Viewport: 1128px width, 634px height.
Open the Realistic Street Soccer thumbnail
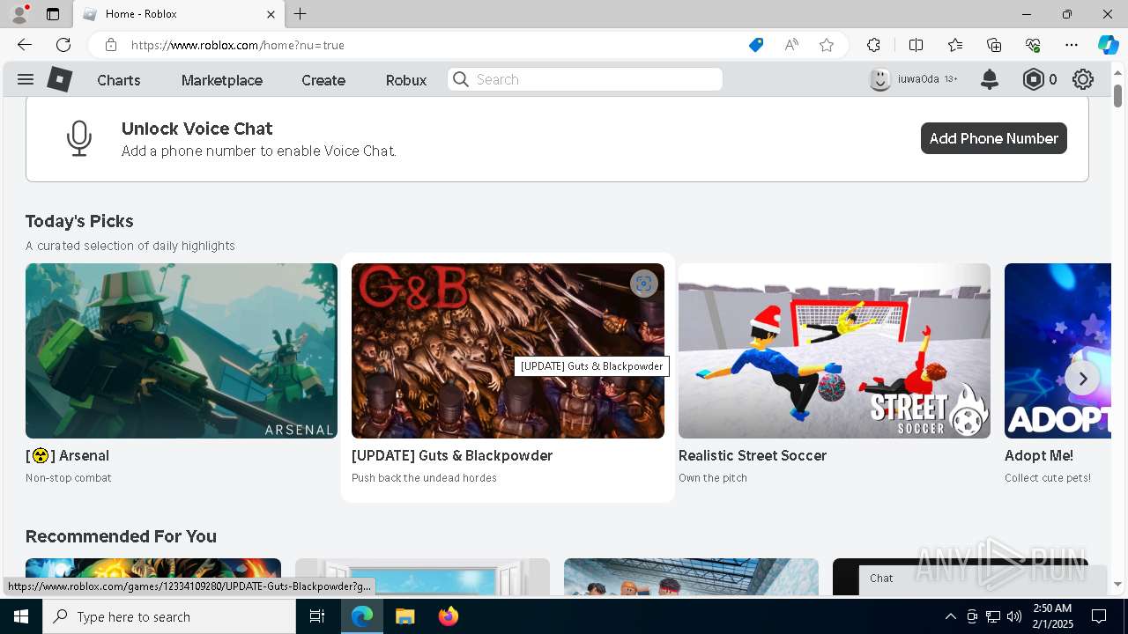coord(835,350)
